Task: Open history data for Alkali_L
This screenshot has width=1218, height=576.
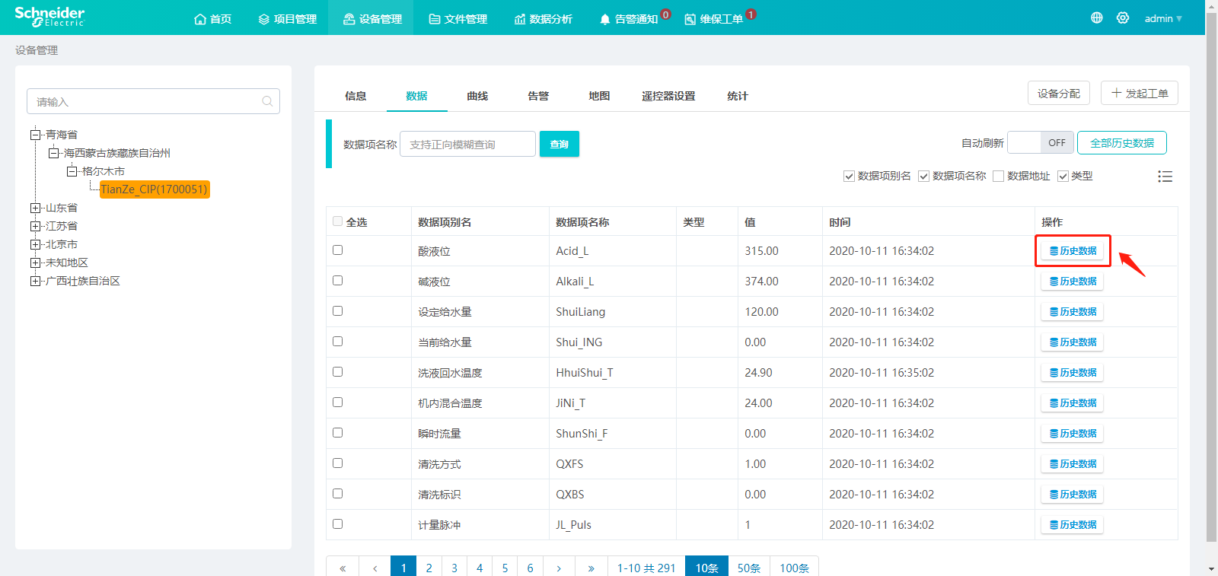Action: [x=1073, y=282]
